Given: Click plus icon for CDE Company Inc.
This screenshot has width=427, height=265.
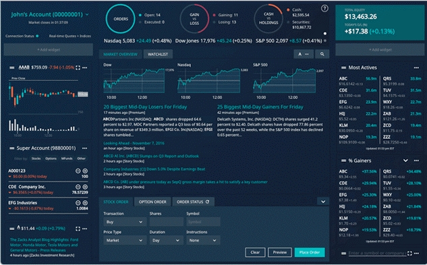Looking at the screenshot, I should (85, 187).
